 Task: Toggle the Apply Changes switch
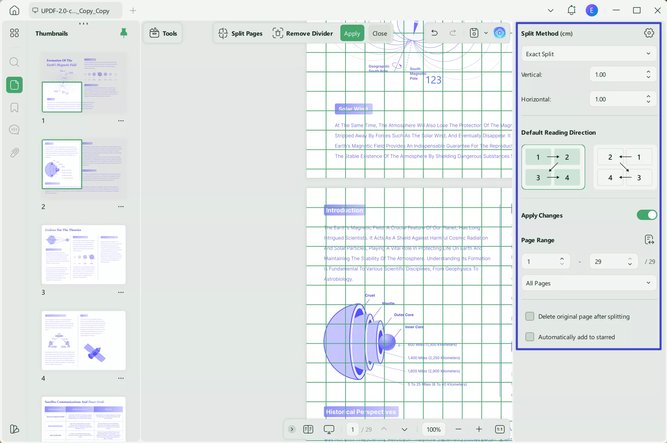point(647,215)
